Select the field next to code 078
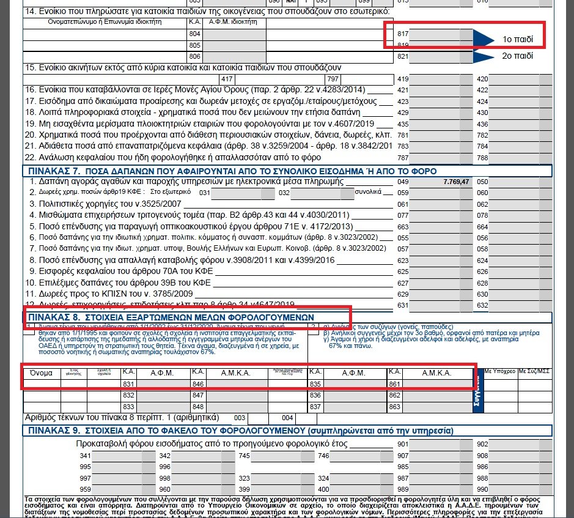The image size is (574, 518). coord(520,215)
